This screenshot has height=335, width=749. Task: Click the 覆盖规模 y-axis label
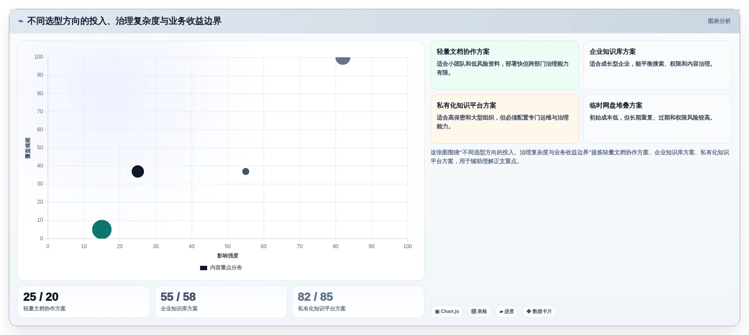(x=28, y=148)
